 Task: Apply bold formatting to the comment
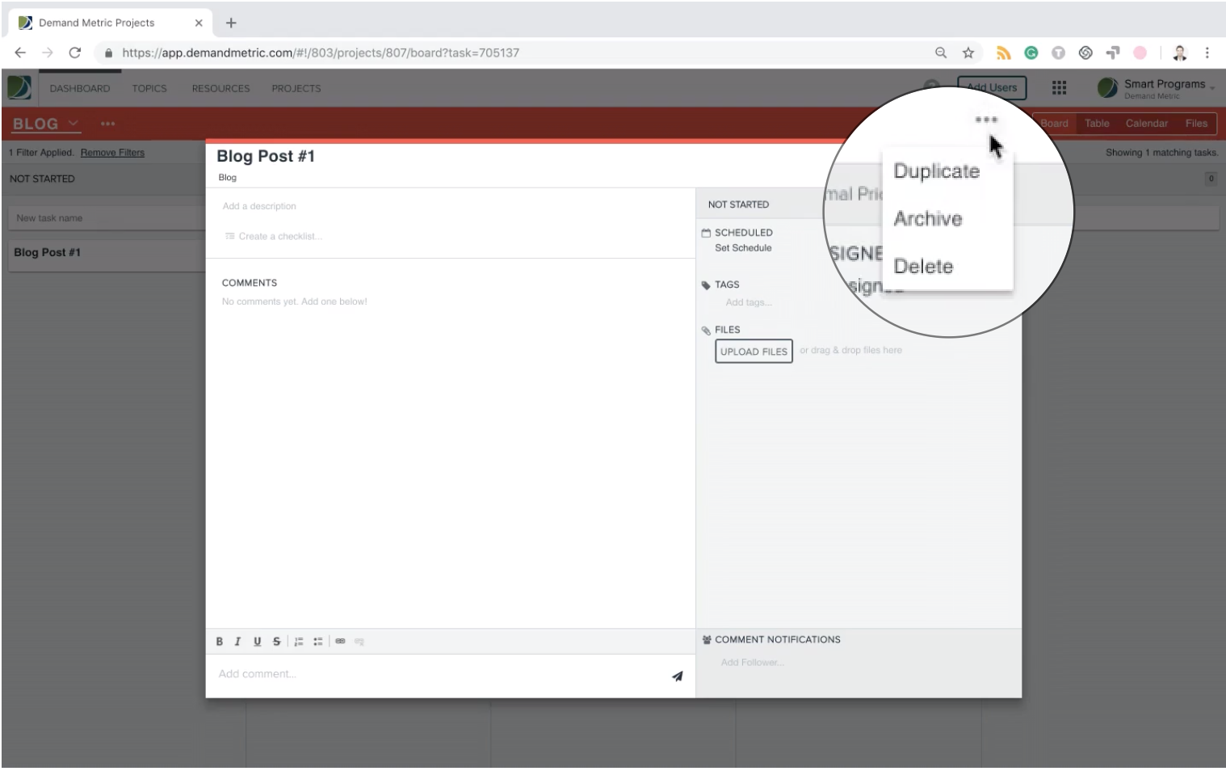[219, 642]
